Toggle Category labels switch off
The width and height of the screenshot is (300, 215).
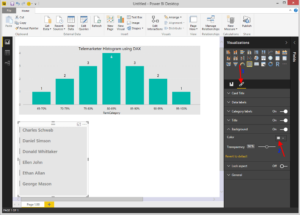284,111
